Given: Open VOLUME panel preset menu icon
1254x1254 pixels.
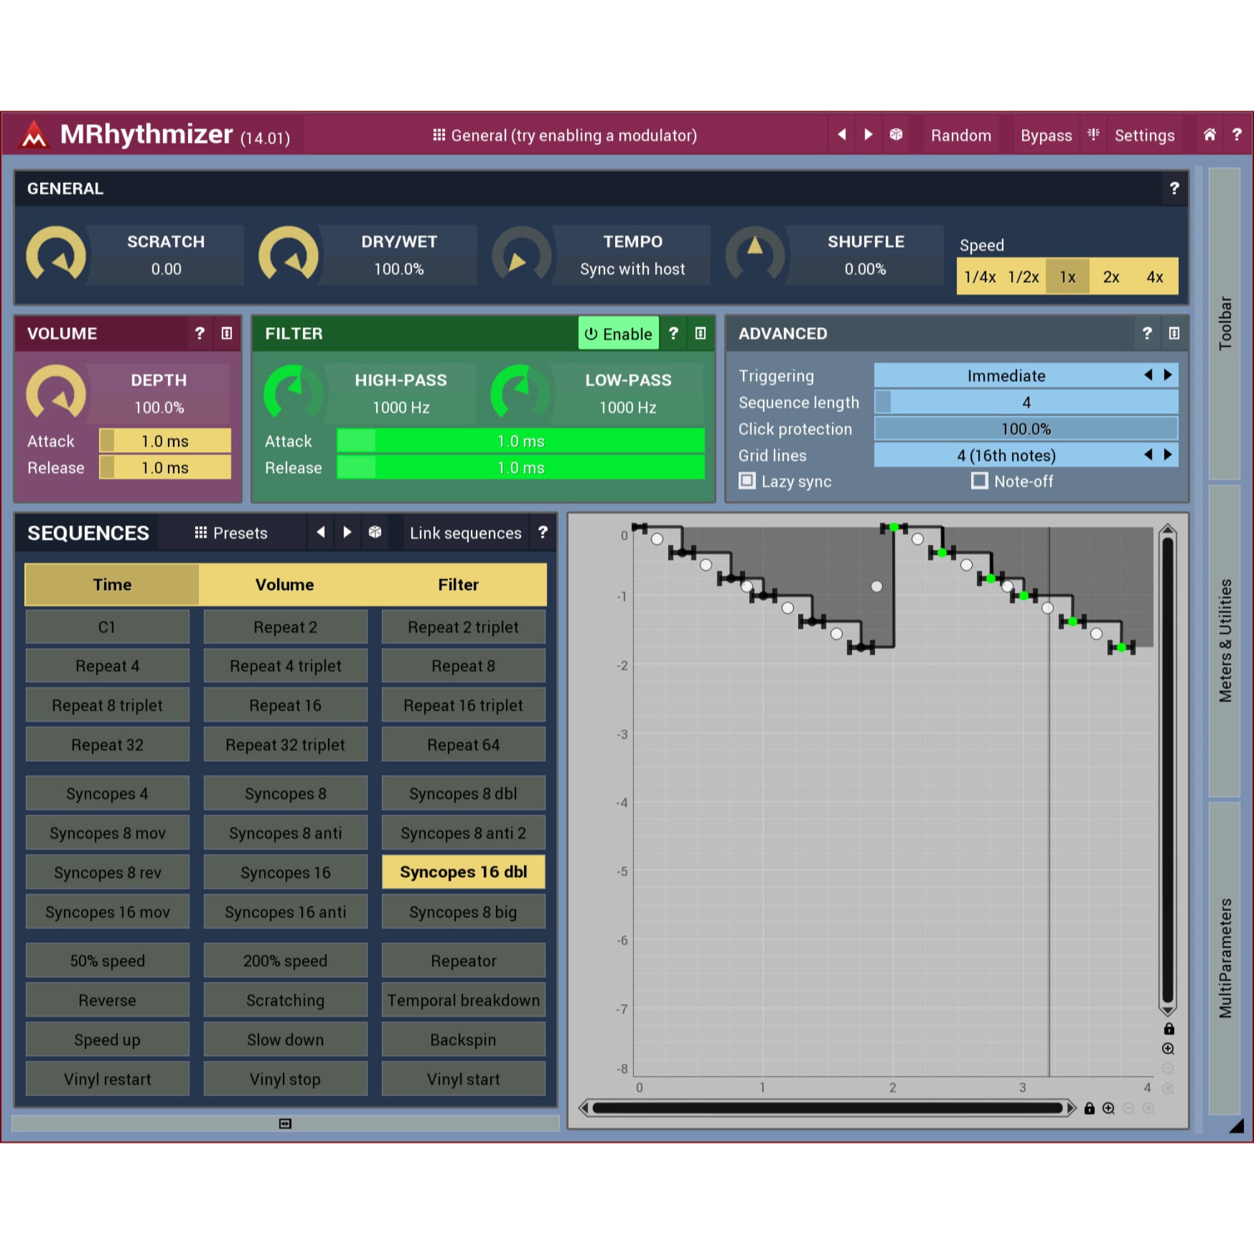Looking at the screenshot, I should click(x=226, y=333).
